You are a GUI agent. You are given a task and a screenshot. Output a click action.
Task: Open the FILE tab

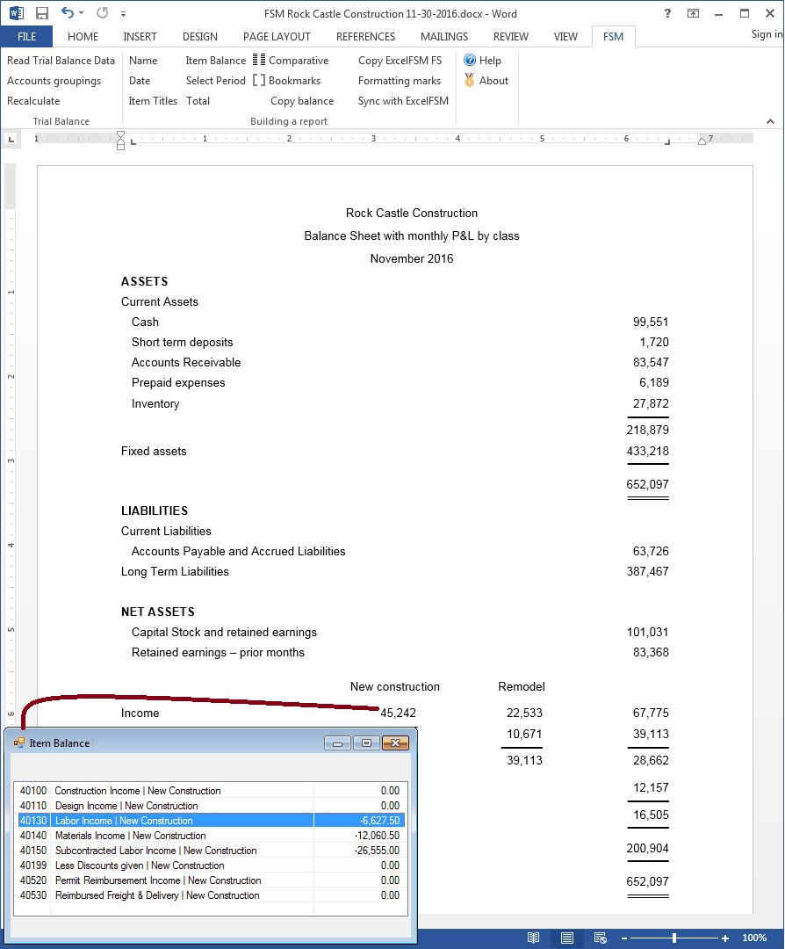[26, 36]
